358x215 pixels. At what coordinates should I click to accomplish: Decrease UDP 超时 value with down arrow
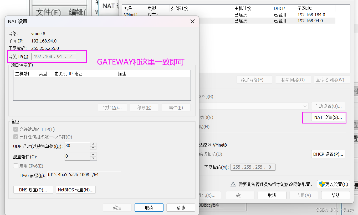tap(93, 148)
